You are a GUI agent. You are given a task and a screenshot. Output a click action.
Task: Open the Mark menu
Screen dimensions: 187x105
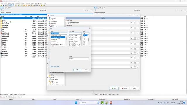(6, 3)
